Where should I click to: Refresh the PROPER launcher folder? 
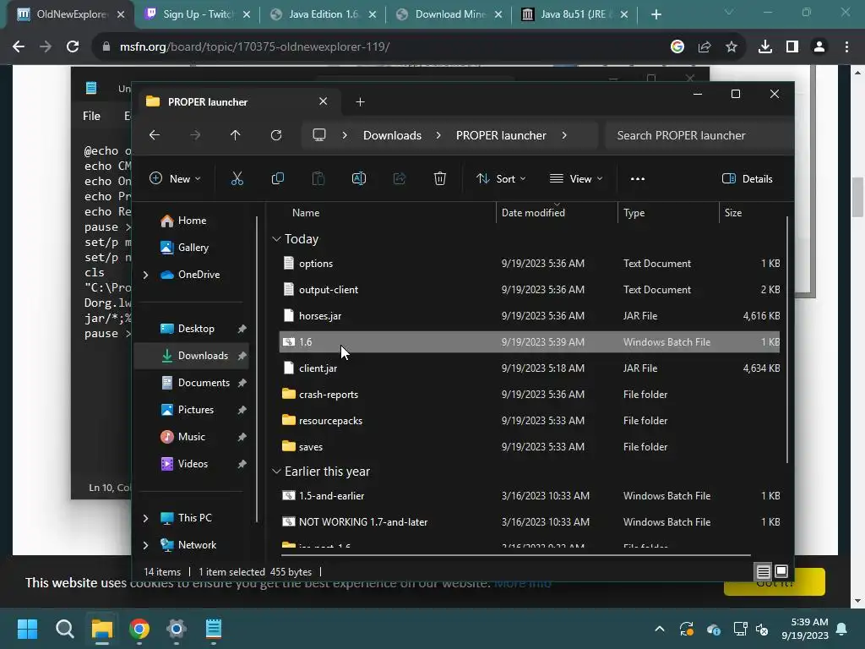(x=276, y=135)
